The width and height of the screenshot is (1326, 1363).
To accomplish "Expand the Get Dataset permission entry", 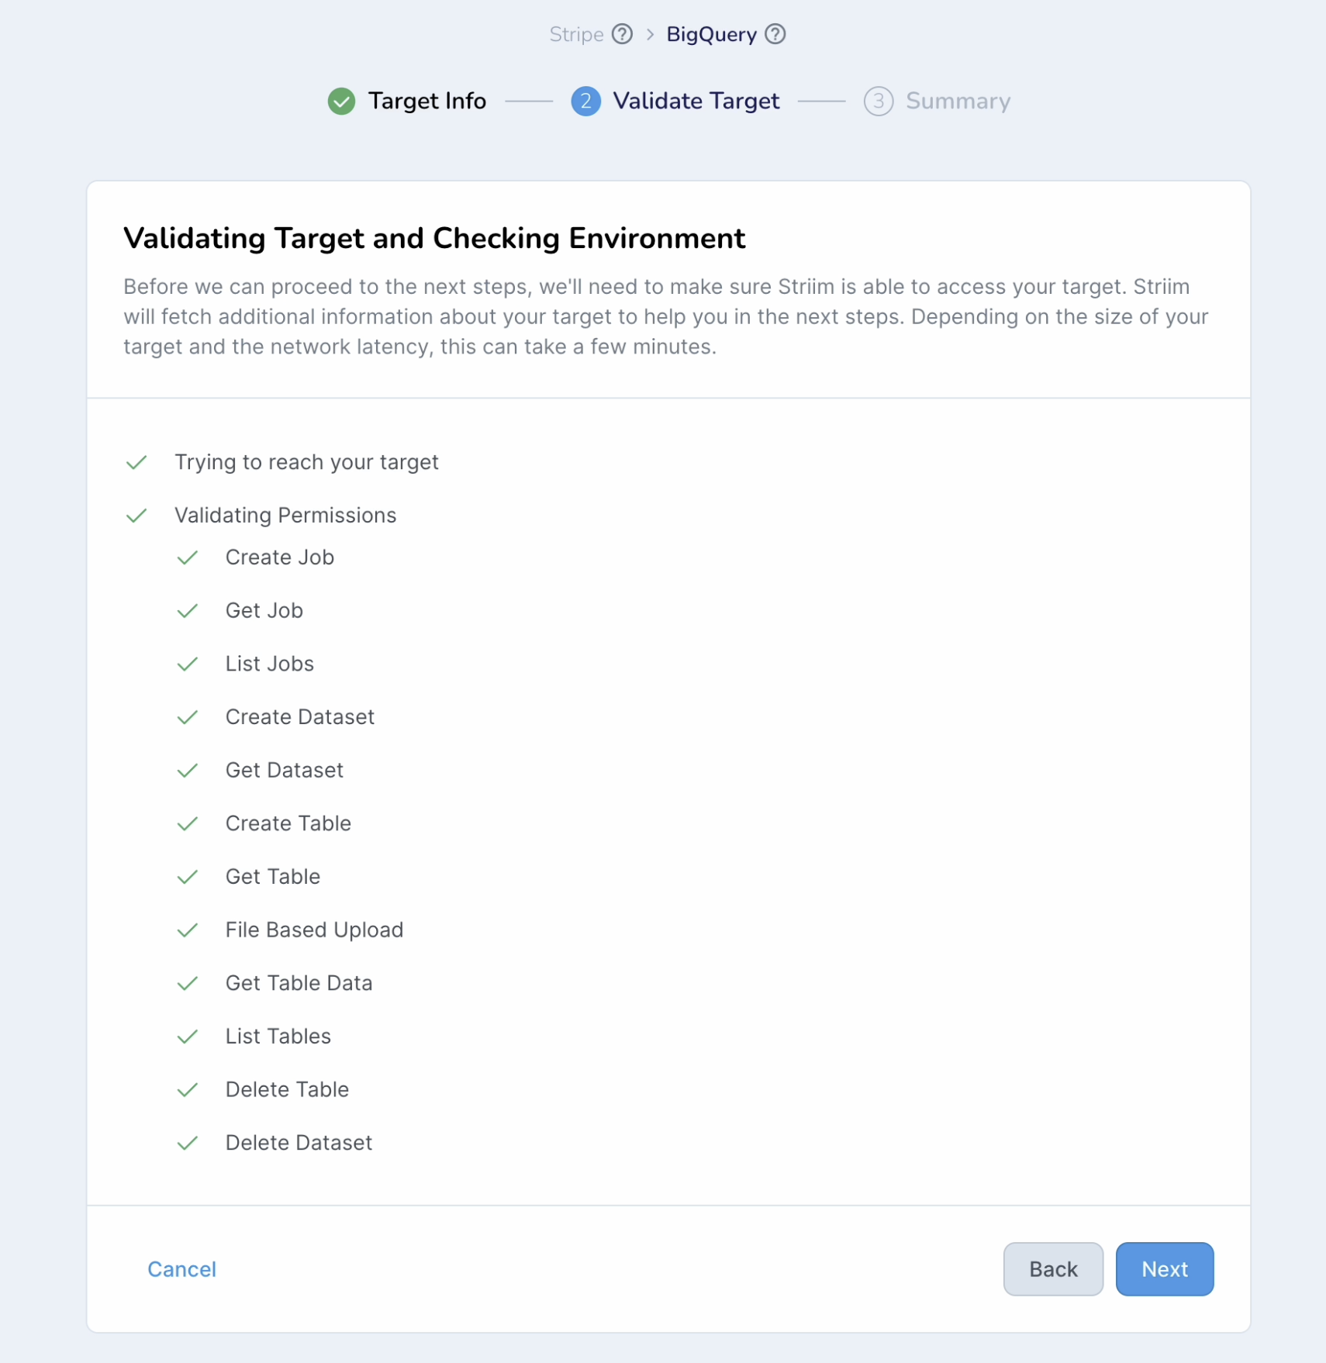I will [284, 770].
